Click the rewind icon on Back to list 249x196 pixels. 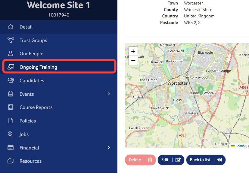coord(219,160)
